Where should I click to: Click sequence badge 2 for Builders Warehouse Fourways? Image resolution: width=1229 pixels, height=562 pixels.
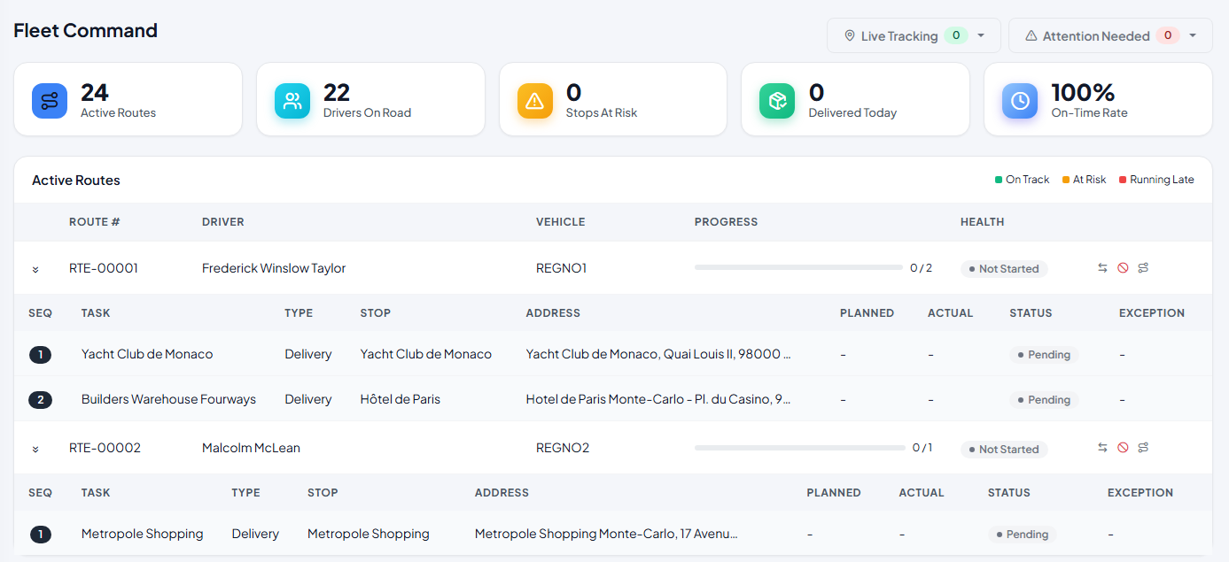tap(40, 400)
